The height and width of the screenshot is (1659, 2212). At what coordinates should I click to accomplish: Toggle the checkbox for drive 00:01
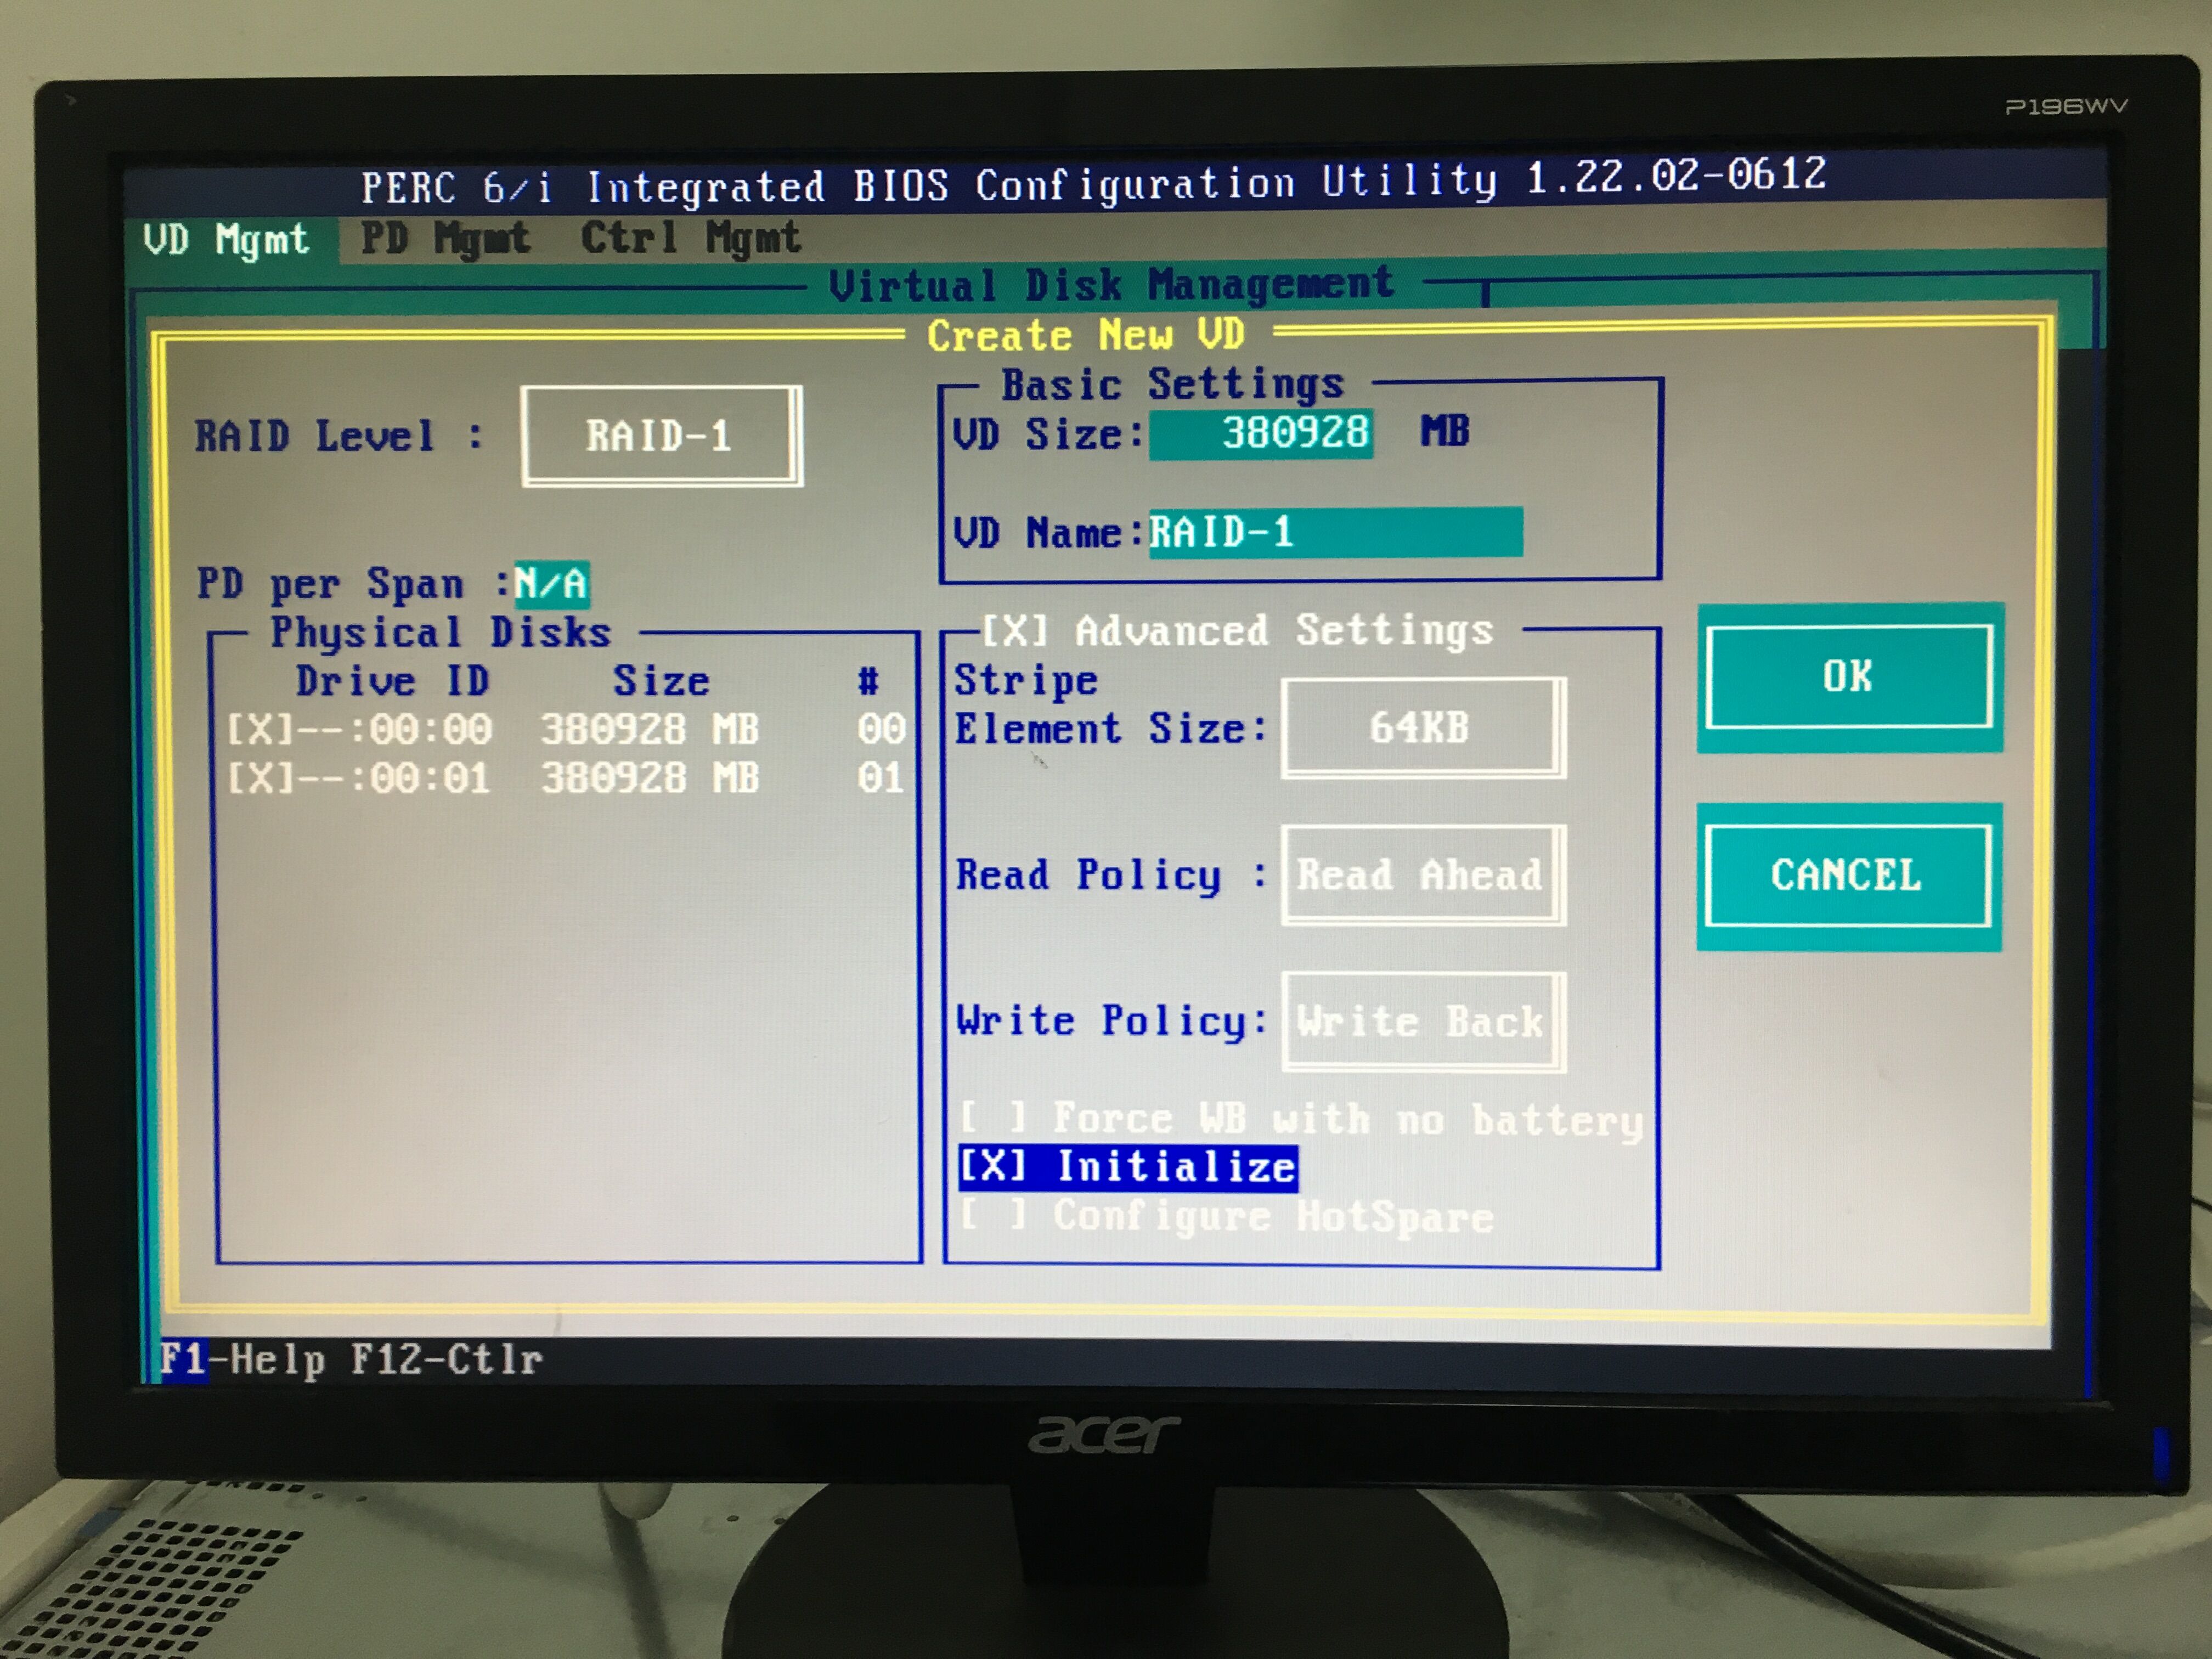point(260,778)
